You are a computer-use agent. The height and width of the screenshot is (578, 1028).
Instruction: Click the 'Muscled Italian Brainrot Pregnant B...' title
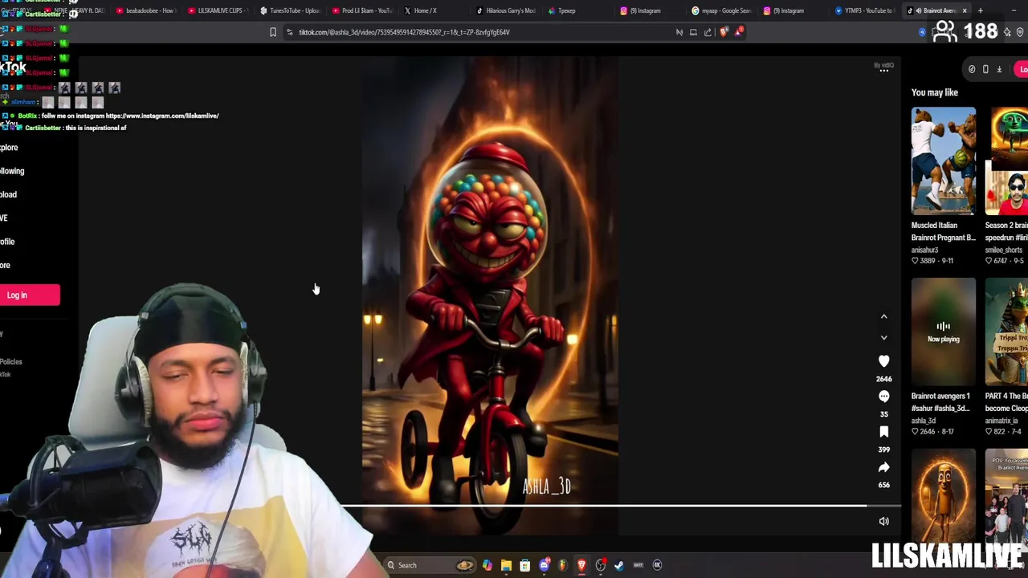click(x=943, y=231)
